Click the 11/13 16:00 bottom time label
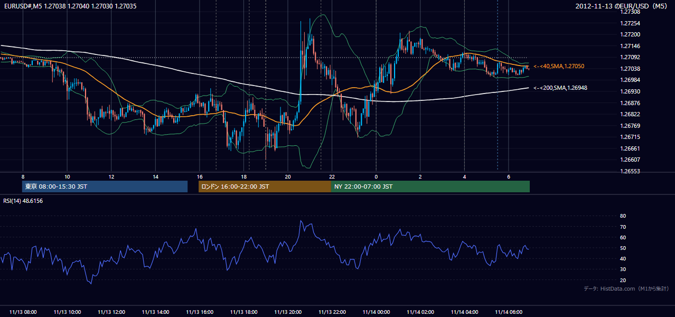Viewport: 675px width, 317px height. click(200, 312)
